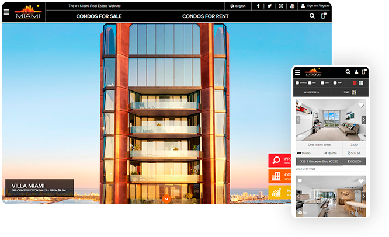Open the YouTube channel icon

point(292,6)
